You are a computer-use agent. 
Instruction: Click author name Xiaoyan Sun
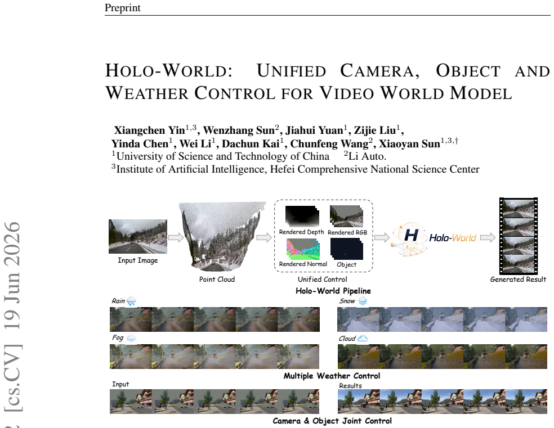[409, 143]
